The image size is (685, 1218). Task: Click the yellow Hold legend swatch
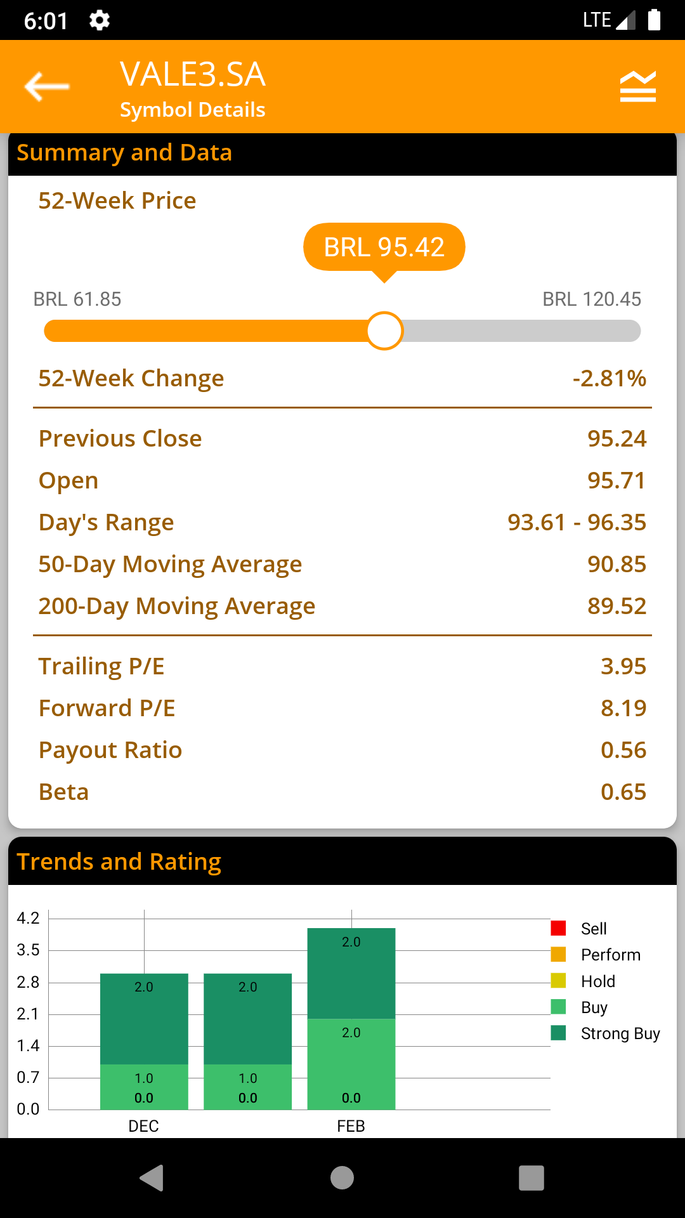558,981
